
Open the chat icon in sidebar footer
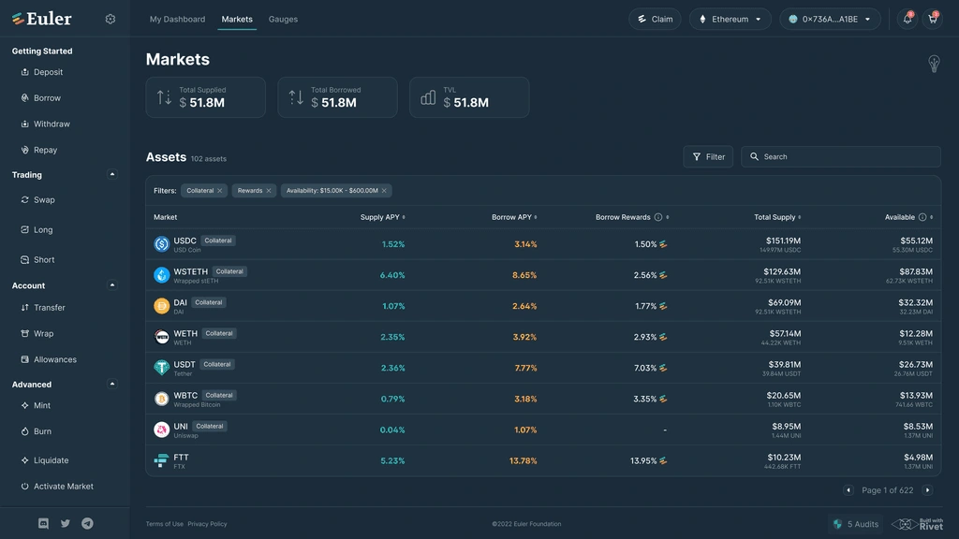[x=43, y=523]
